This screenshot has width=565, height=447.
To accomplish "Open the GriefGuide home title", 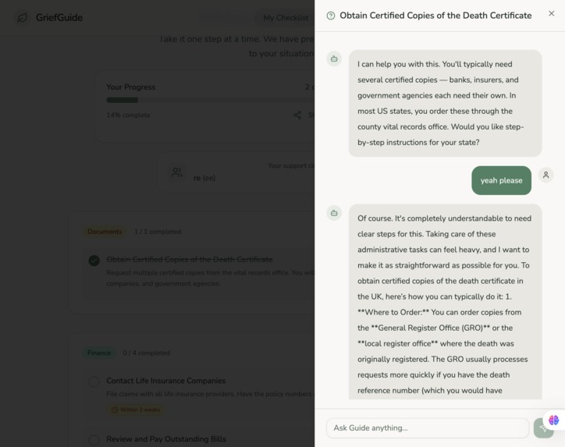I will click(59, 18).
